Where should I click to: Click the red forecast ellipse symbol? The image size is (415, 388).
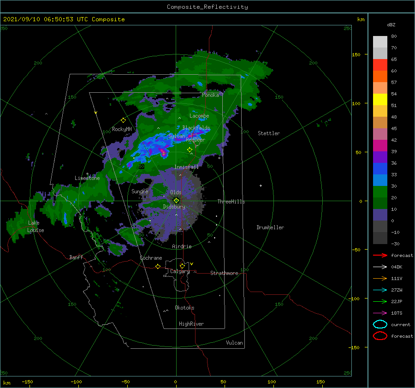pos(380,336)
